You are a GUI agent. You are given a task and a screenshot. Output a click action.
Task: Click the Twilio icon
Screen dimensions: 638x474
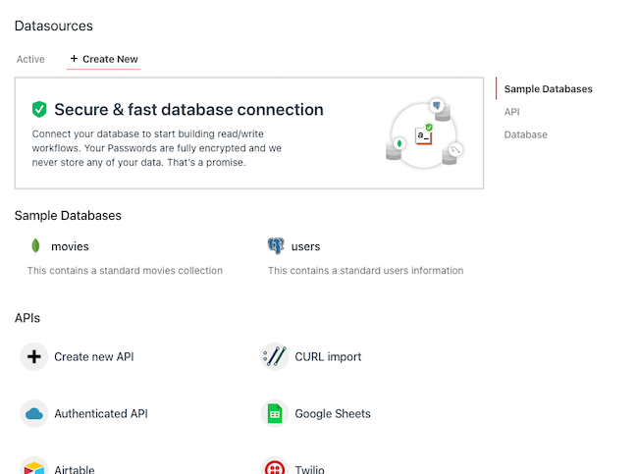(275, 467)
